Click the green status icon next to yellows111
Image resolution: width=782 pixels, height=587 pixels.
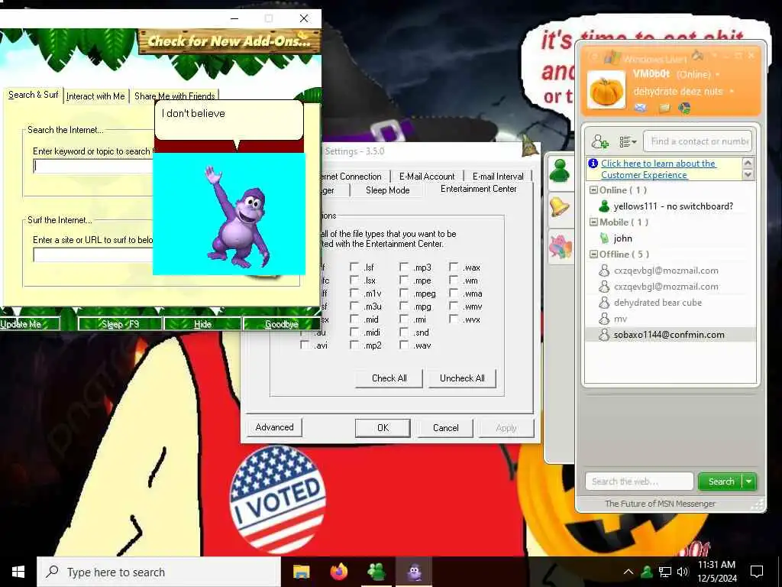click(604, 206)
